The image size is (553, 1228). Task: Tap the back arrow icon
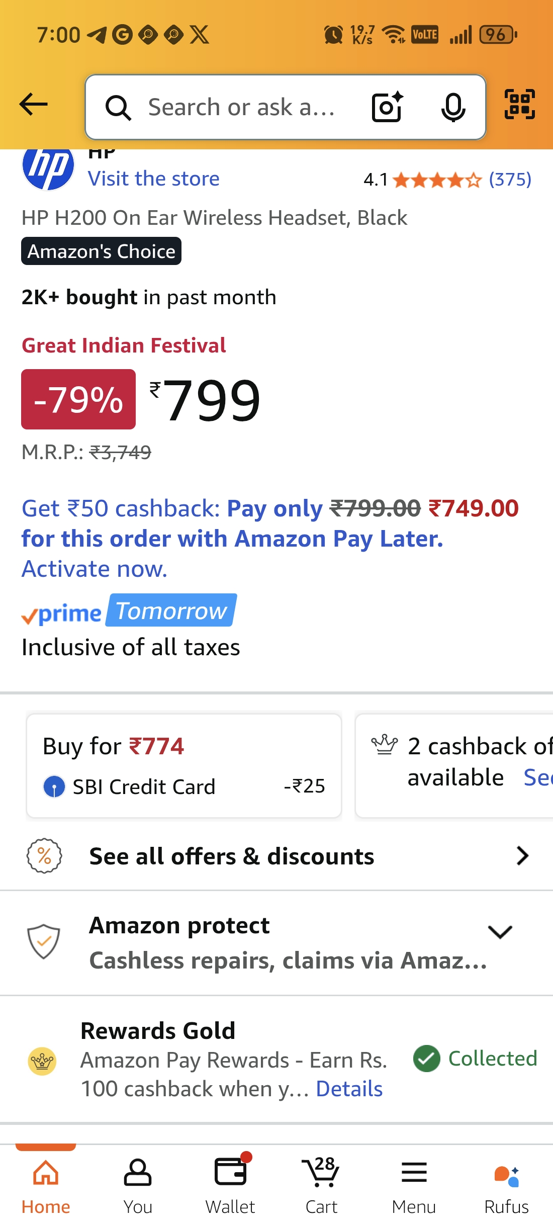tap(33, 105)
